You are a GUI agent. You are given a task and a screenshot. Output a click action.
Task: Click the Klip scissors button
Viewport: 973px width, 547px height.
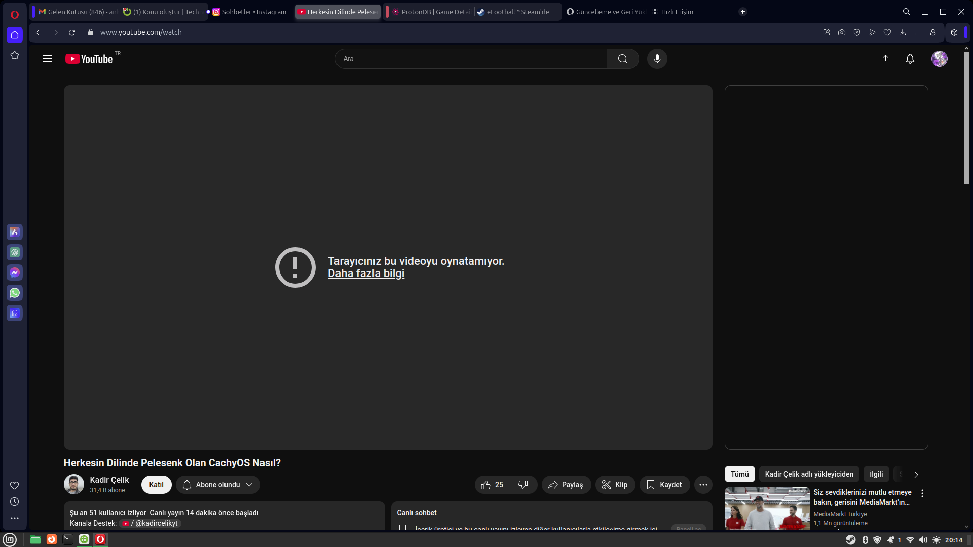tap(615, 485)
